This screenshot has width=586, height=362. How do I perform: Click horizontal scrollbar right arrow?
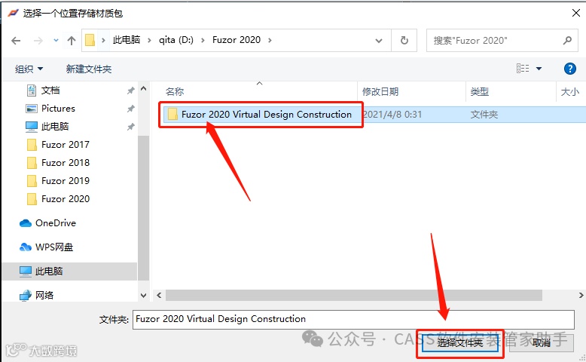pyautogui.click(x=581, y=296)
